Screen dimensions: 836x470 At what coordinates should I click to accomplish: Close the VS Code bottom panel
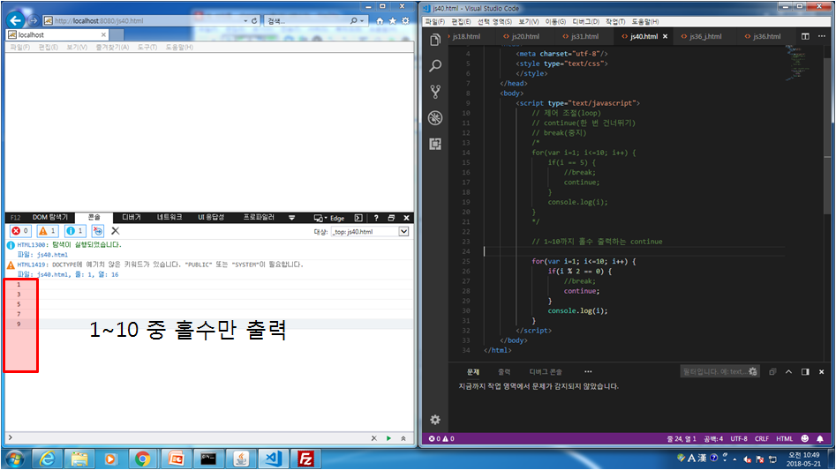(x=822, y=371)
